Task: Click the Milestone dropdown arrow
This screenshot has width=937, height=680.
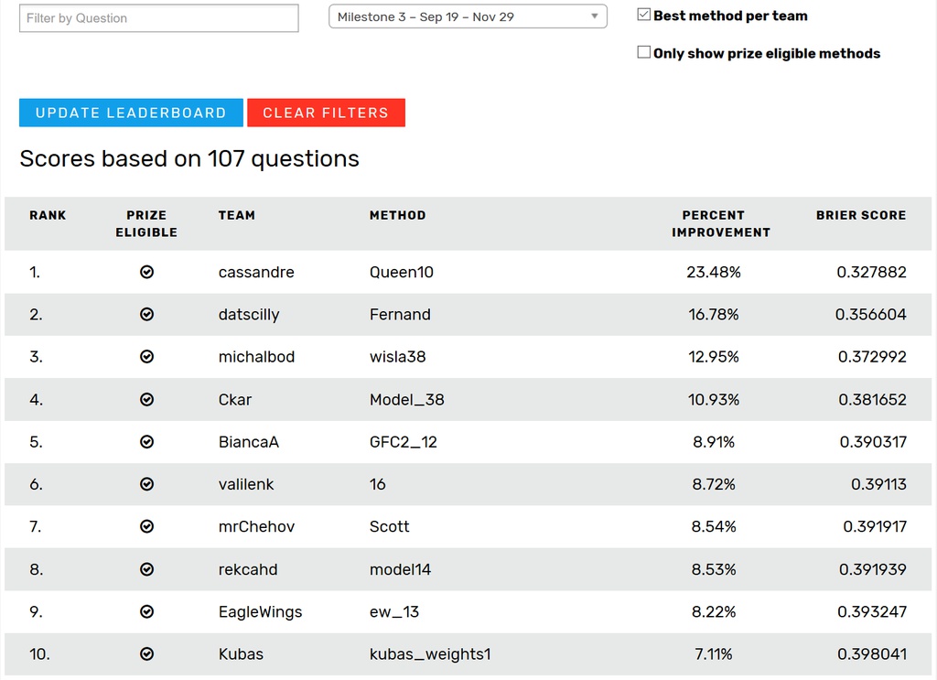Action: pyautogui.click(x=594, y=16)
